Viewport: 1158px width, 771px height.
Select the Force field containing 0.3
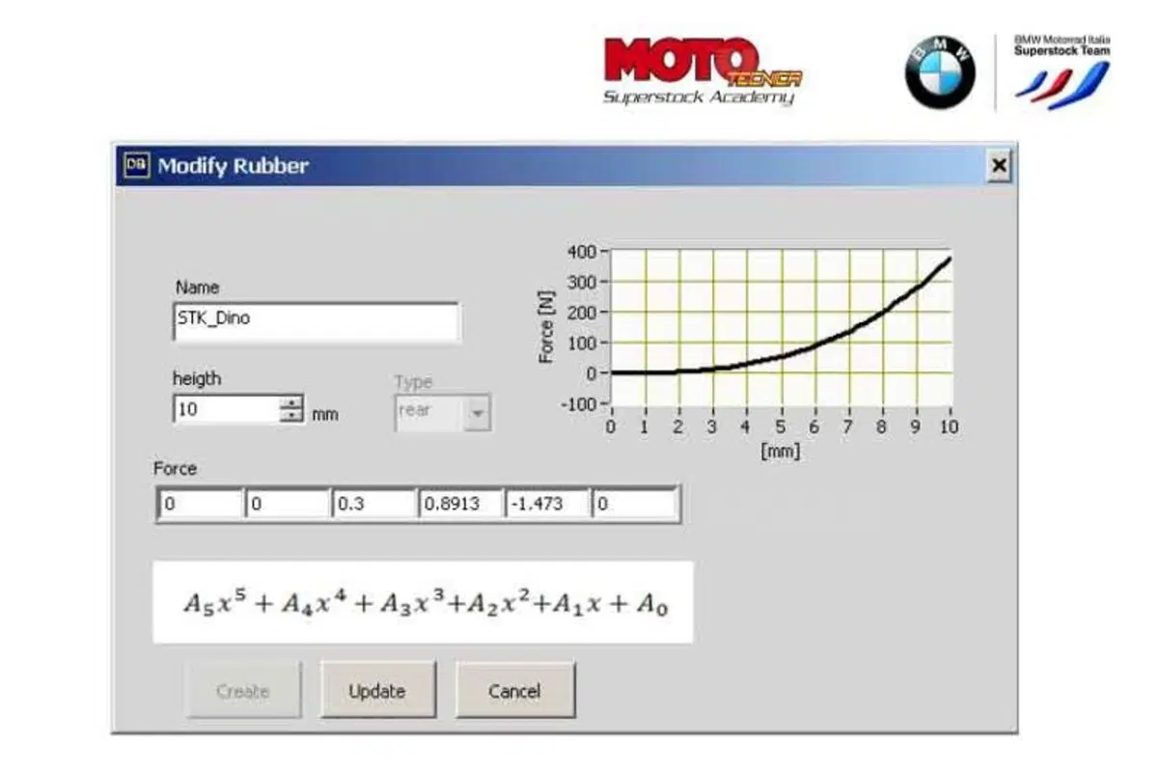pyautogui.click(x=373, y=504)
